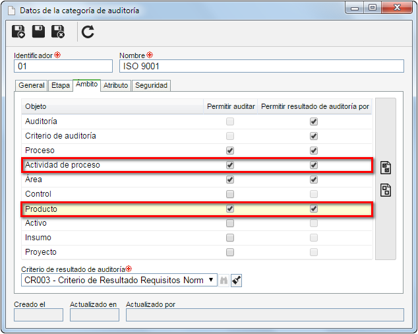Switch to the Etapa tab
The image size is (418, 334).
(x=61, y=85)
